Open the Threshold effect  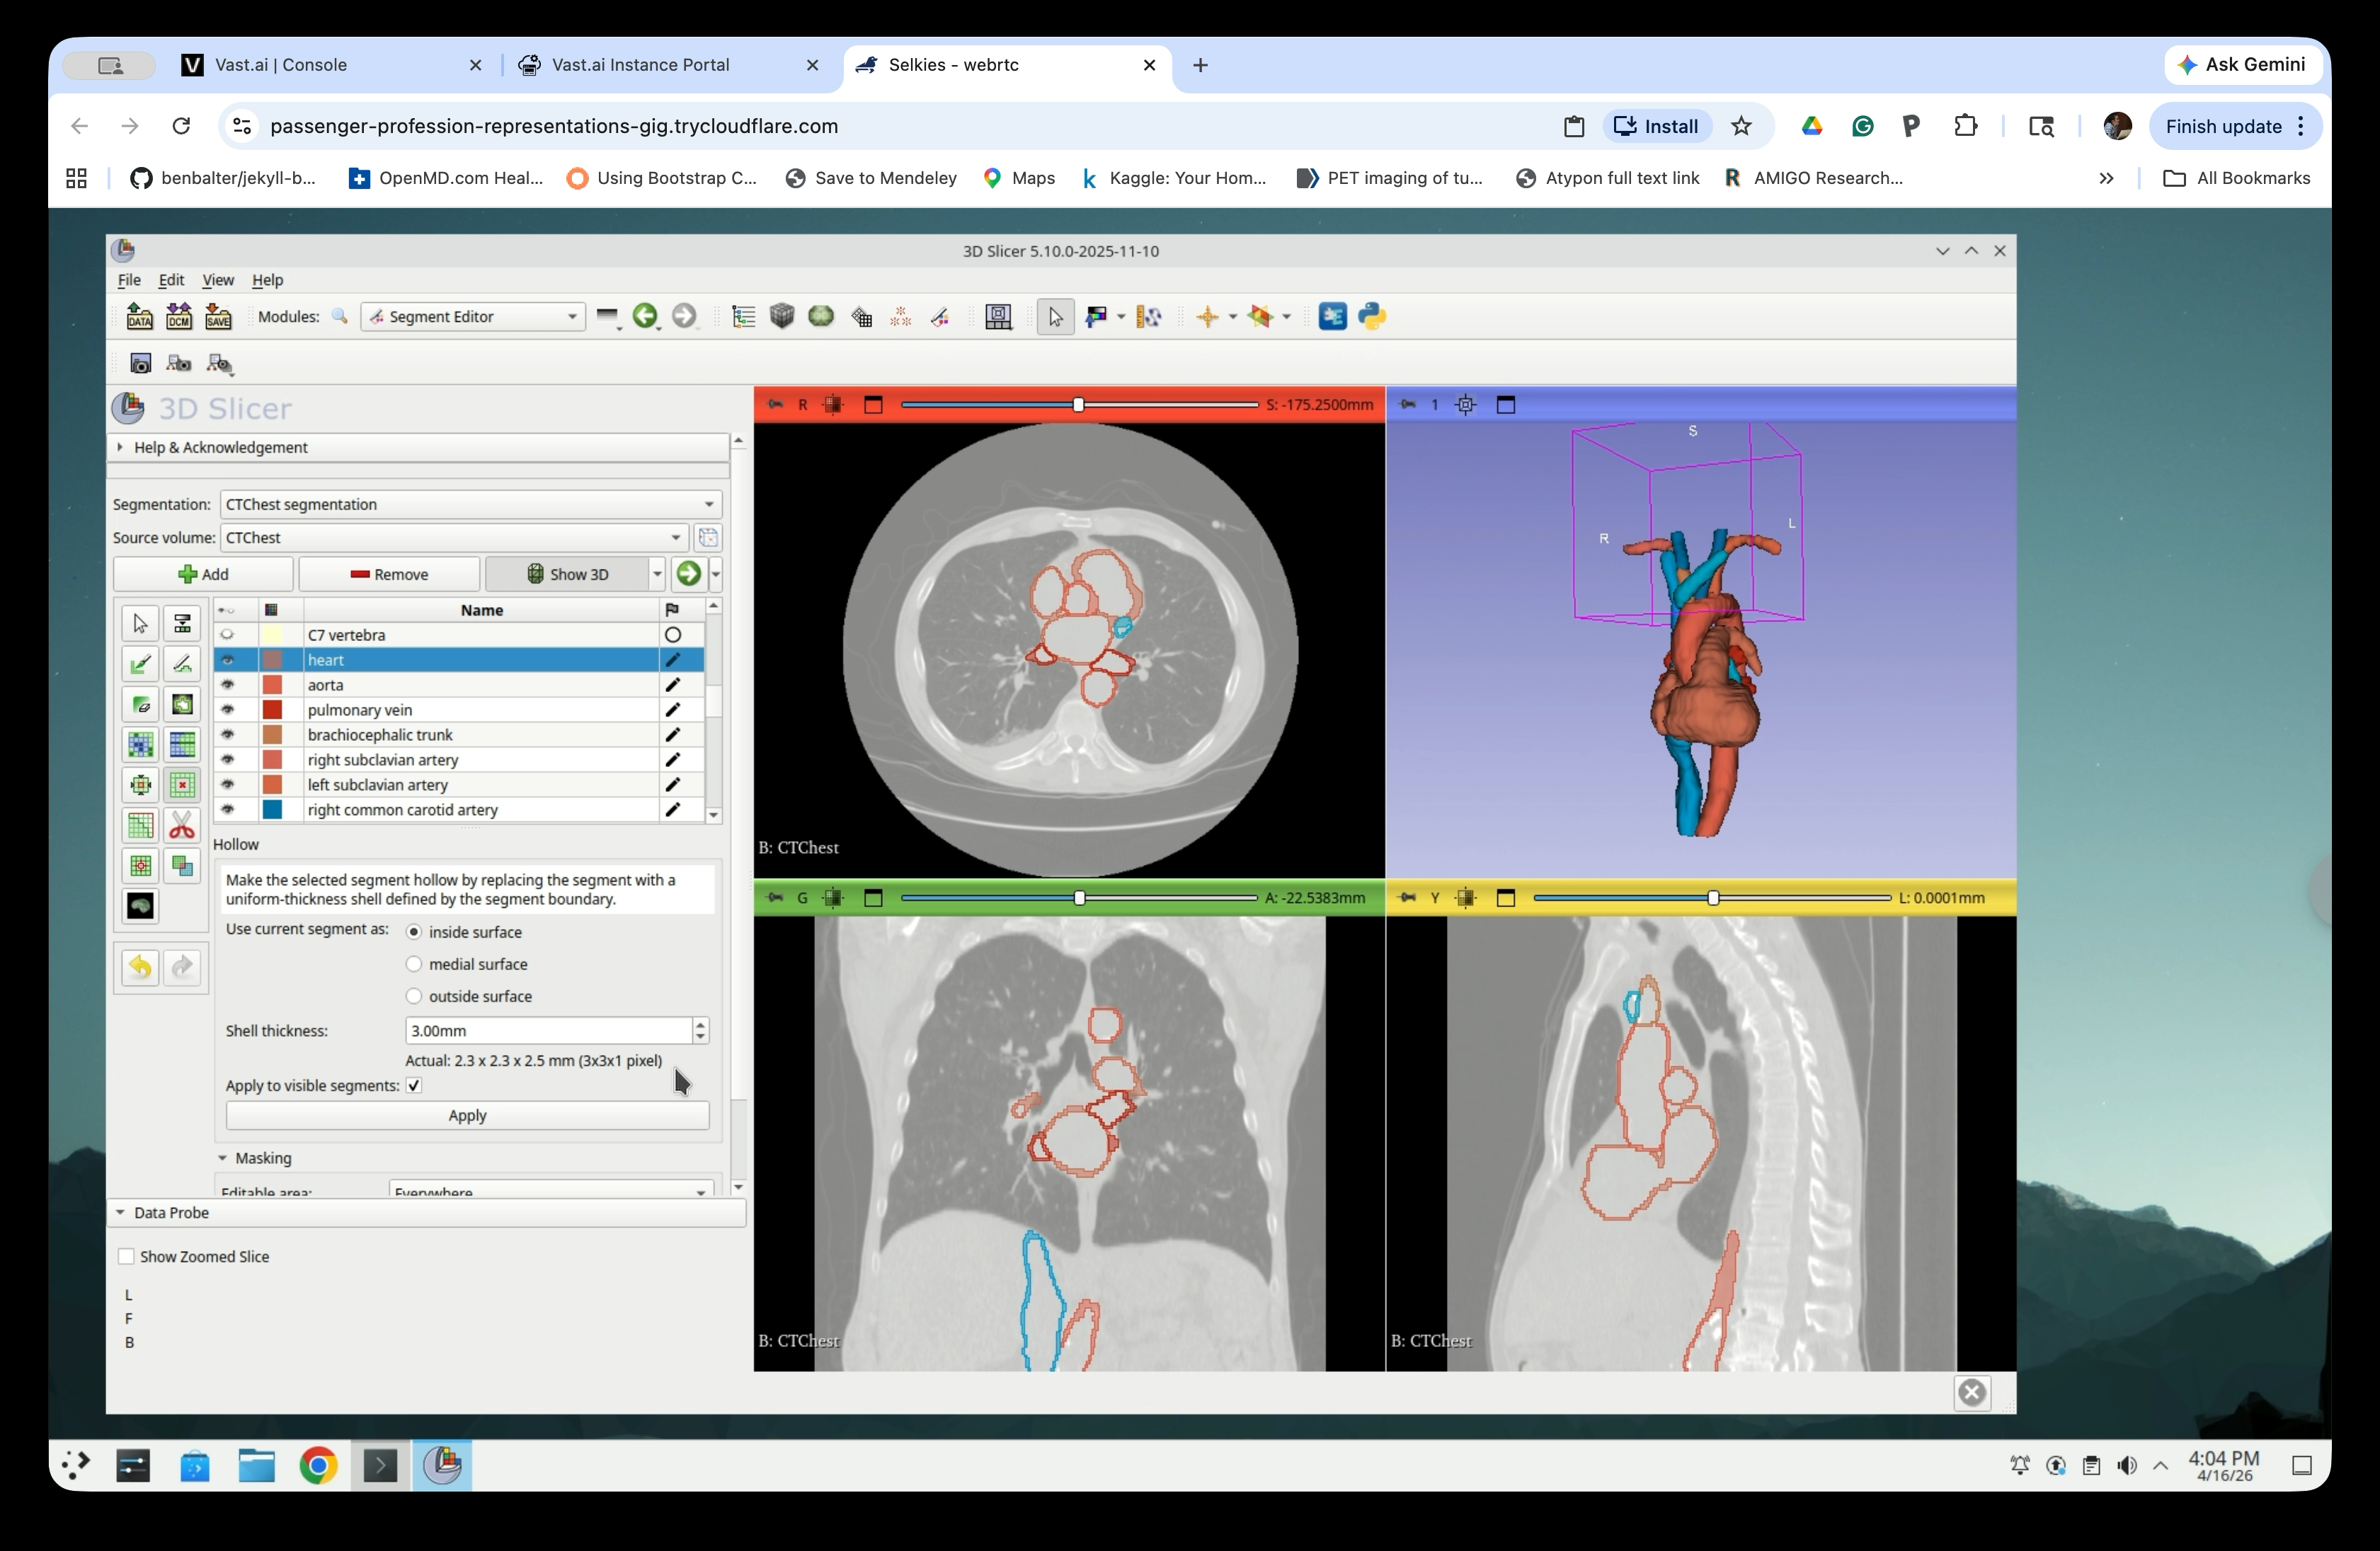pyautogui.click(x=182, y=623)
